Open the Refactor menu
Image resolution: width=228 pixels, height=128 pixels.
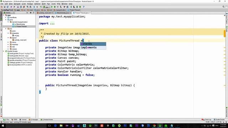(x=37, y=4)
